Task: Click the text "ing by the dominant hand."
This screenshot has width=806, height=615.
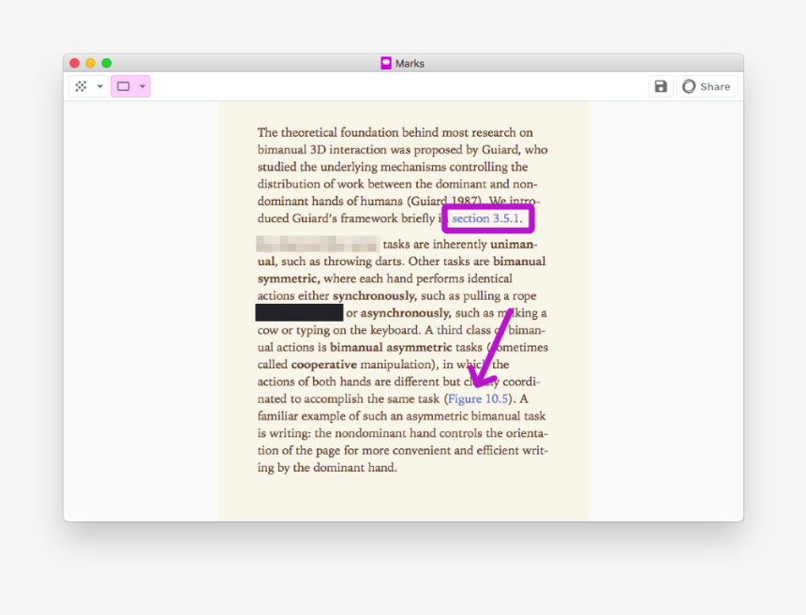Action: point(327,468)
